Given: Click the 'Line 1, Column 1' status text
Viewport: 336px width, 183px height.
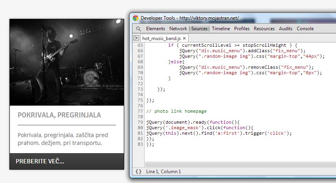Looking at the screenshot, I should 163,172.
